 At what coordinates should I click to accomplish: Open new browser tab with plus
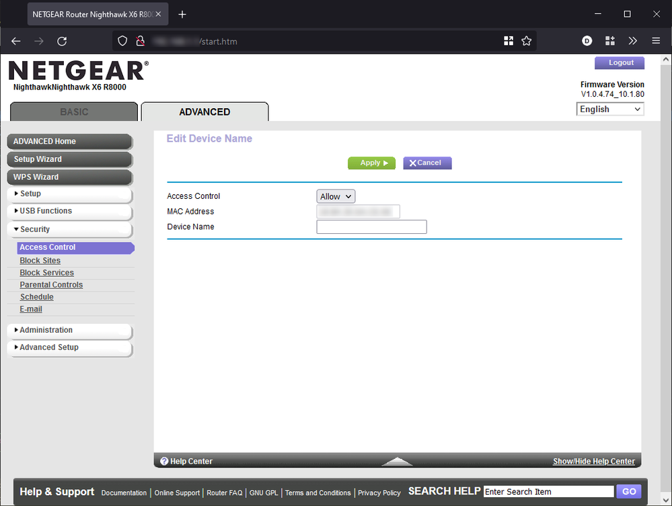click(182, 14)
